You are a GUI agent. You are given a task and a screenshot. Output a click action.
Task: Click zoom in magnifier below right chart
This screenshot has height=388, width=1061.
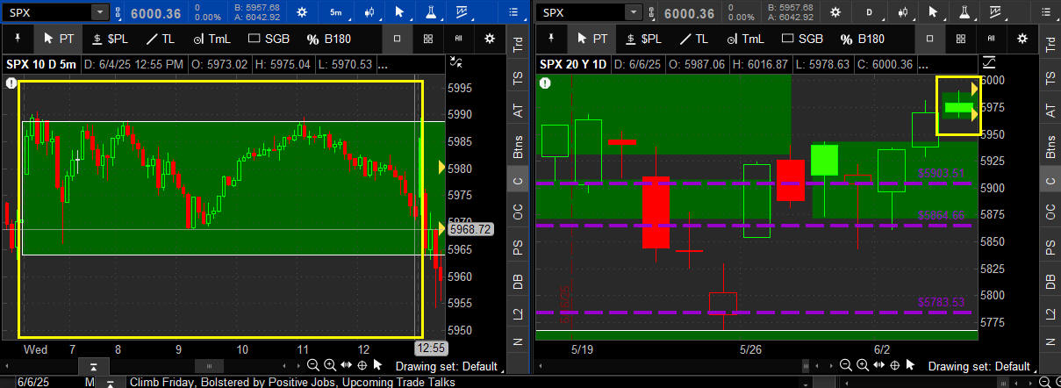[x=861, y=365]
